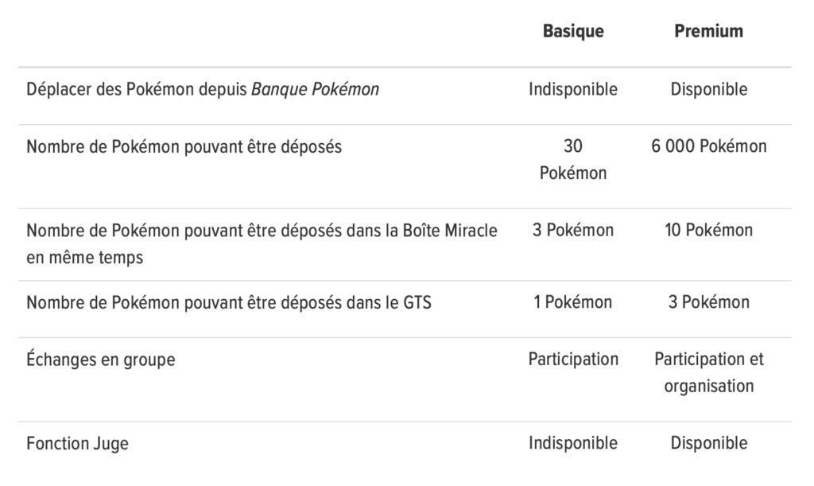Click the Premium column header
This screenshot has width=814, height=486.
[x=708, y=31]
